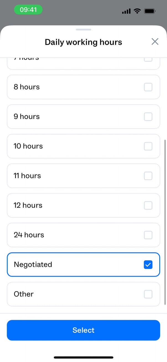The width and height of the screenshot is (167, 362).
Task: Check the Other checkbox
Action: pyautogui.click(x=148, y=294)
